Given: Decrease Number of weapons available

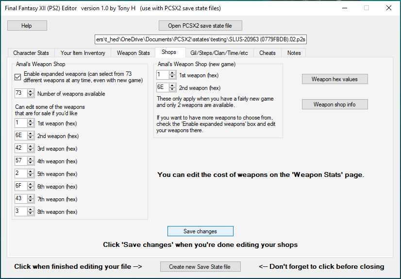Looking at the screenshot, I should [x=31, y=95].
